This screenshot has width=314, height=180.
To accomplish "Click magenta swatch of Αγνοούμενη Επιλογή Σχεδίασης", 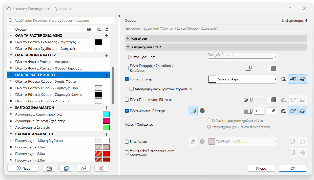I will [x=106, y=121].
